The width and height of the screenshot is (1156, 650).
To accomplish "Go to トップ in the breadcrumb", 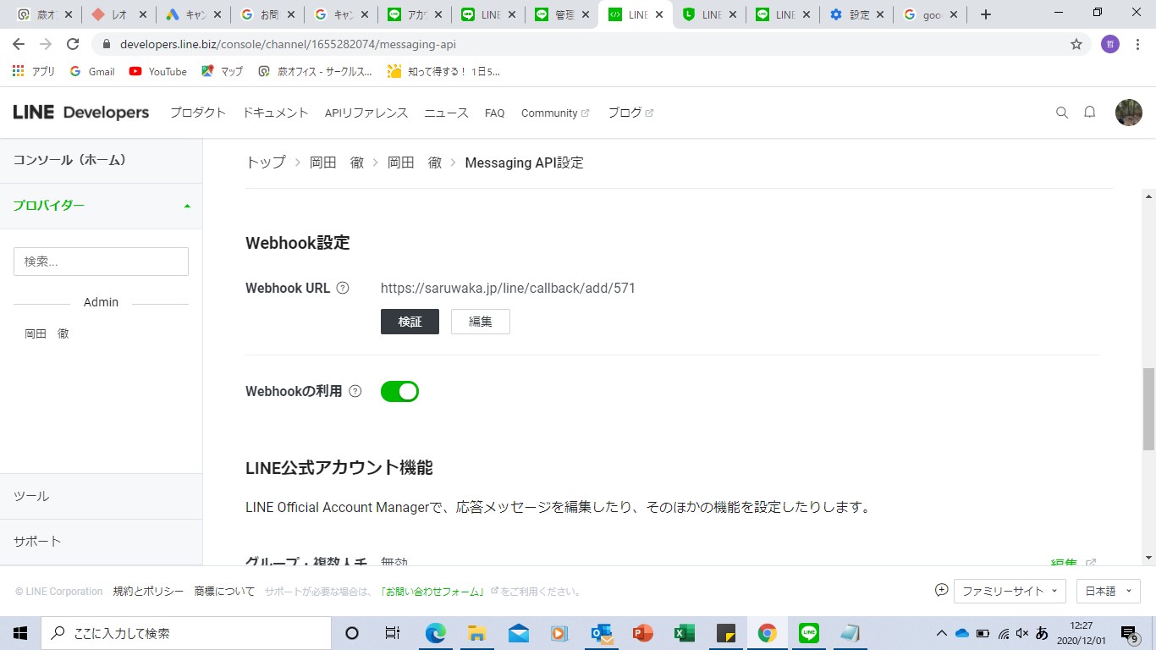I will point(266,162).
